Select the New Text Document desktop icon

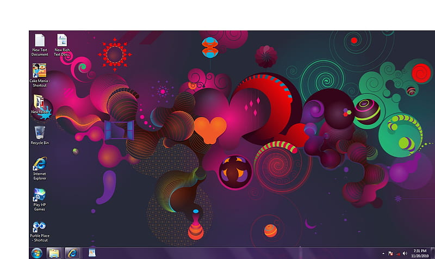click(x=39, y=45)
